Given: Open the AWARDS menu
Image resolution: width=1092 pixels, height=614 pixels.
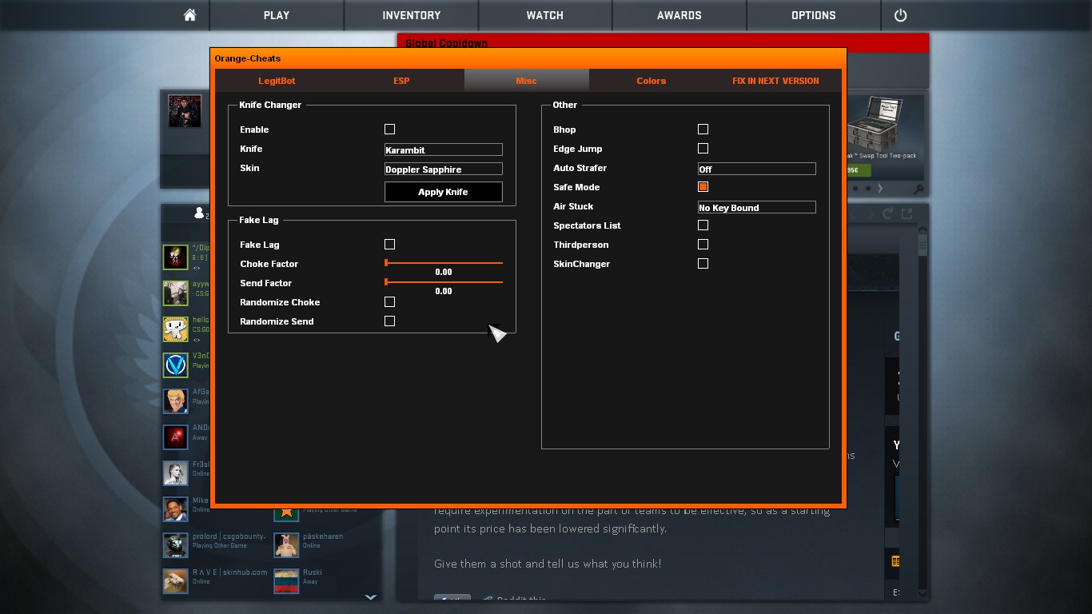Looking at the screenshot, I should pos(680,15).
